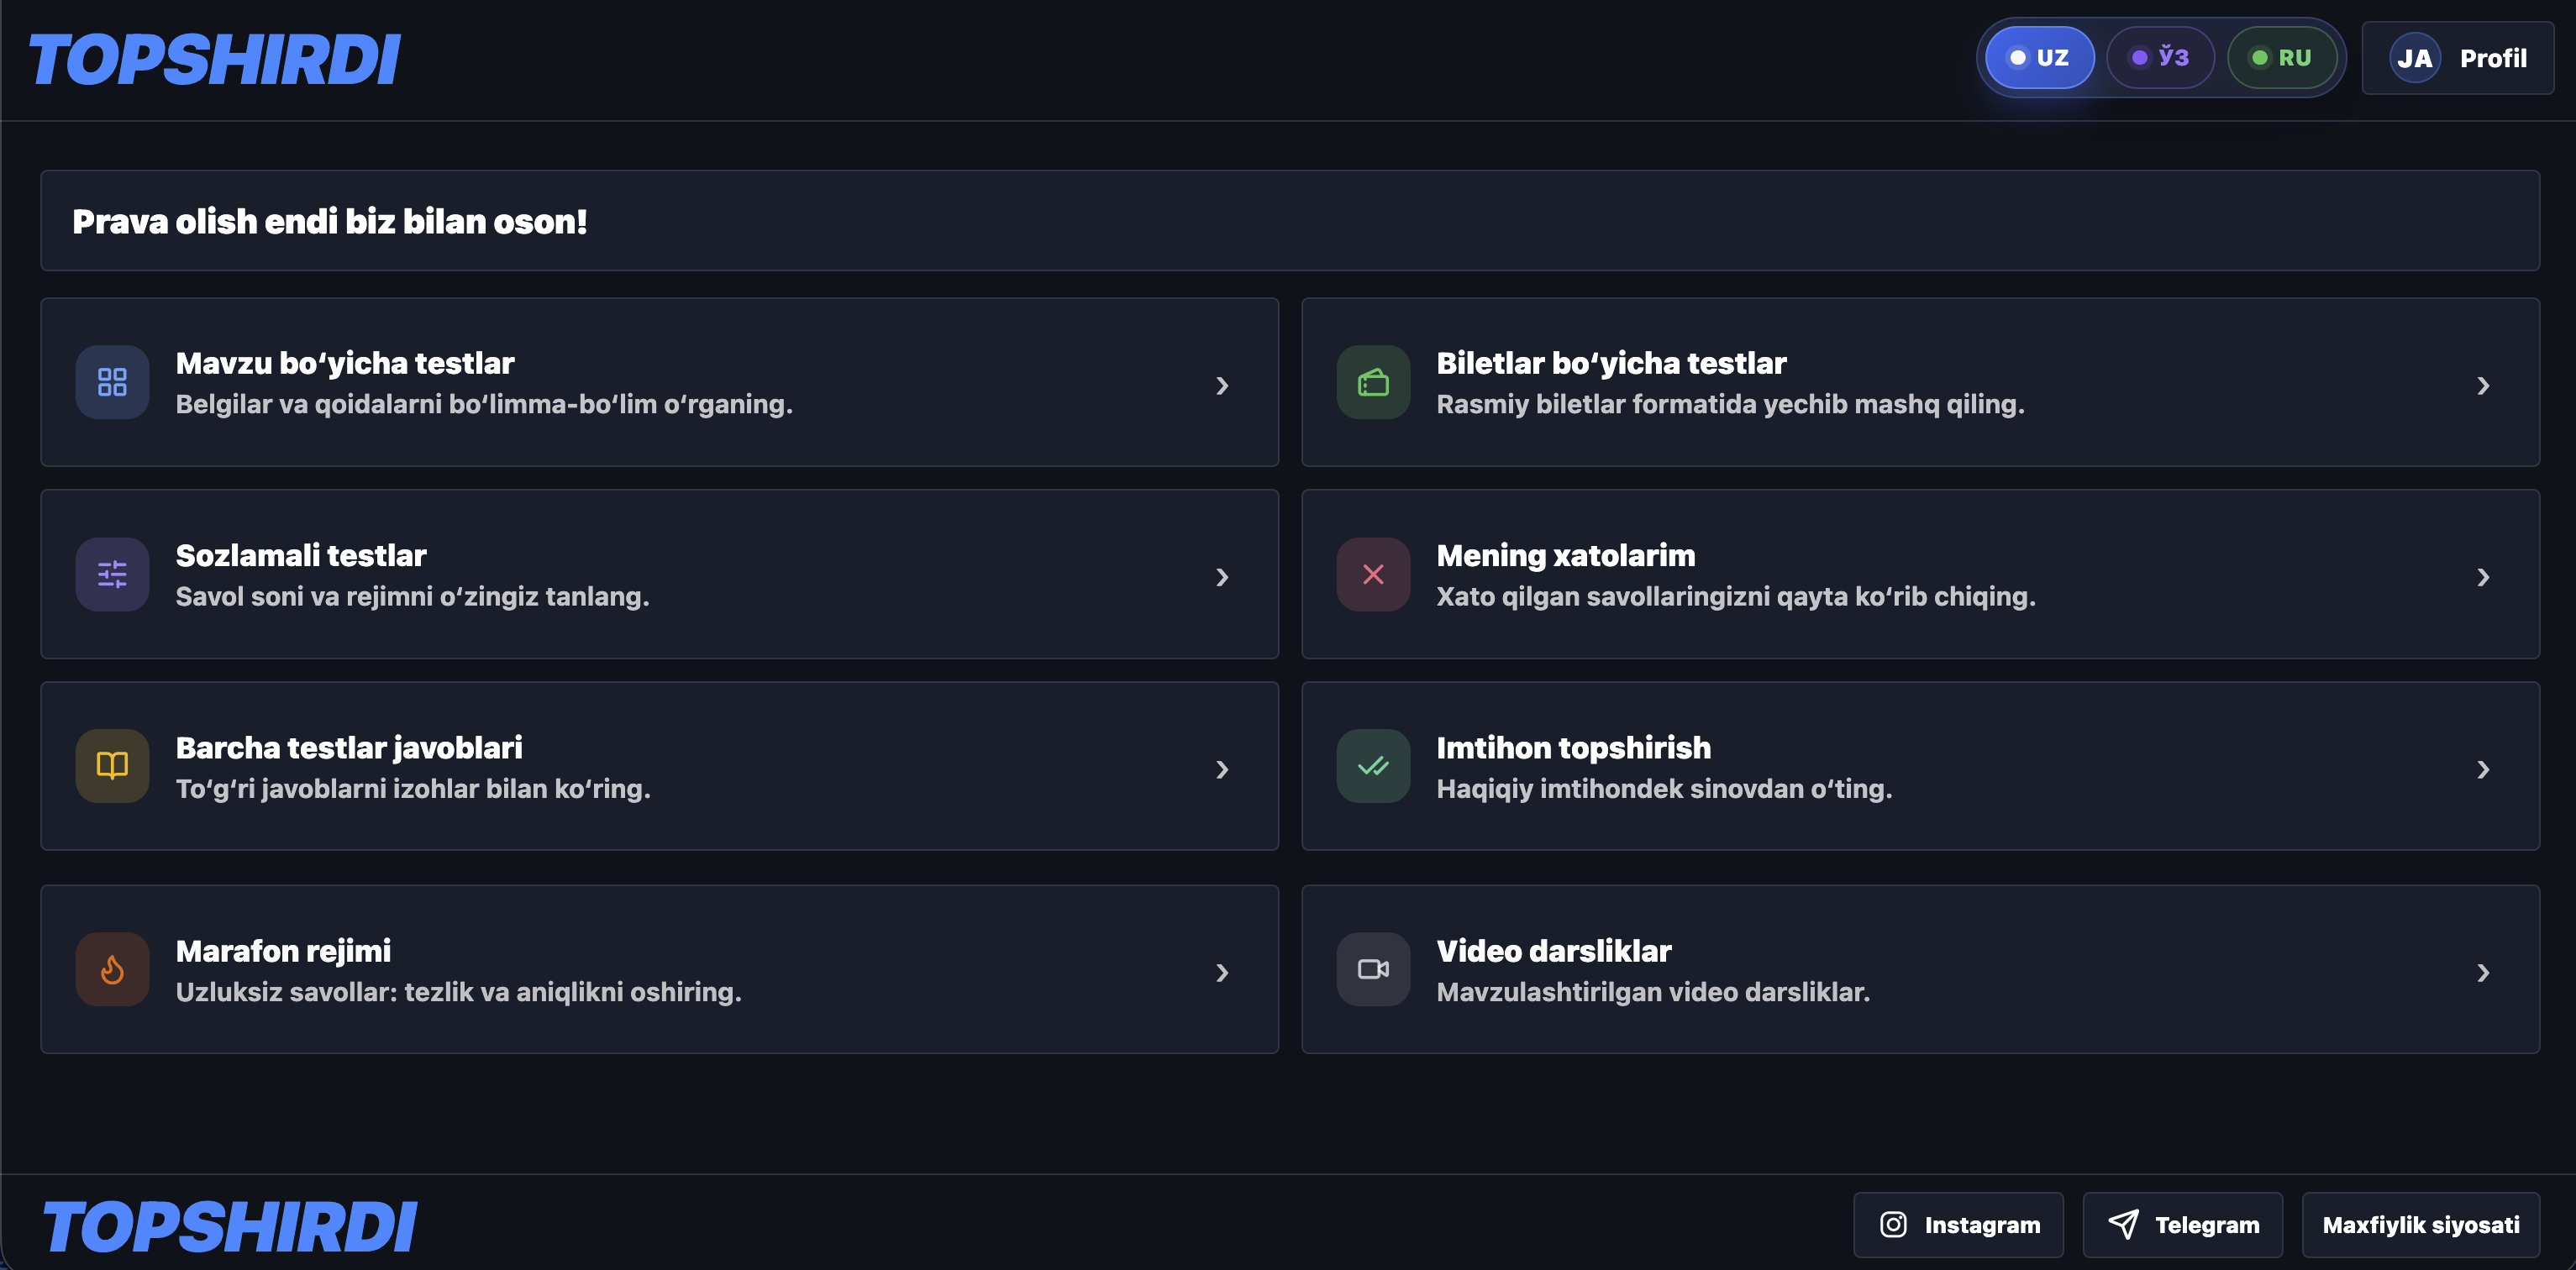Click the grid icon for Mavzu bo'yicha testlar
Screen dimensions: 2576x1270
tap(112, 382)
